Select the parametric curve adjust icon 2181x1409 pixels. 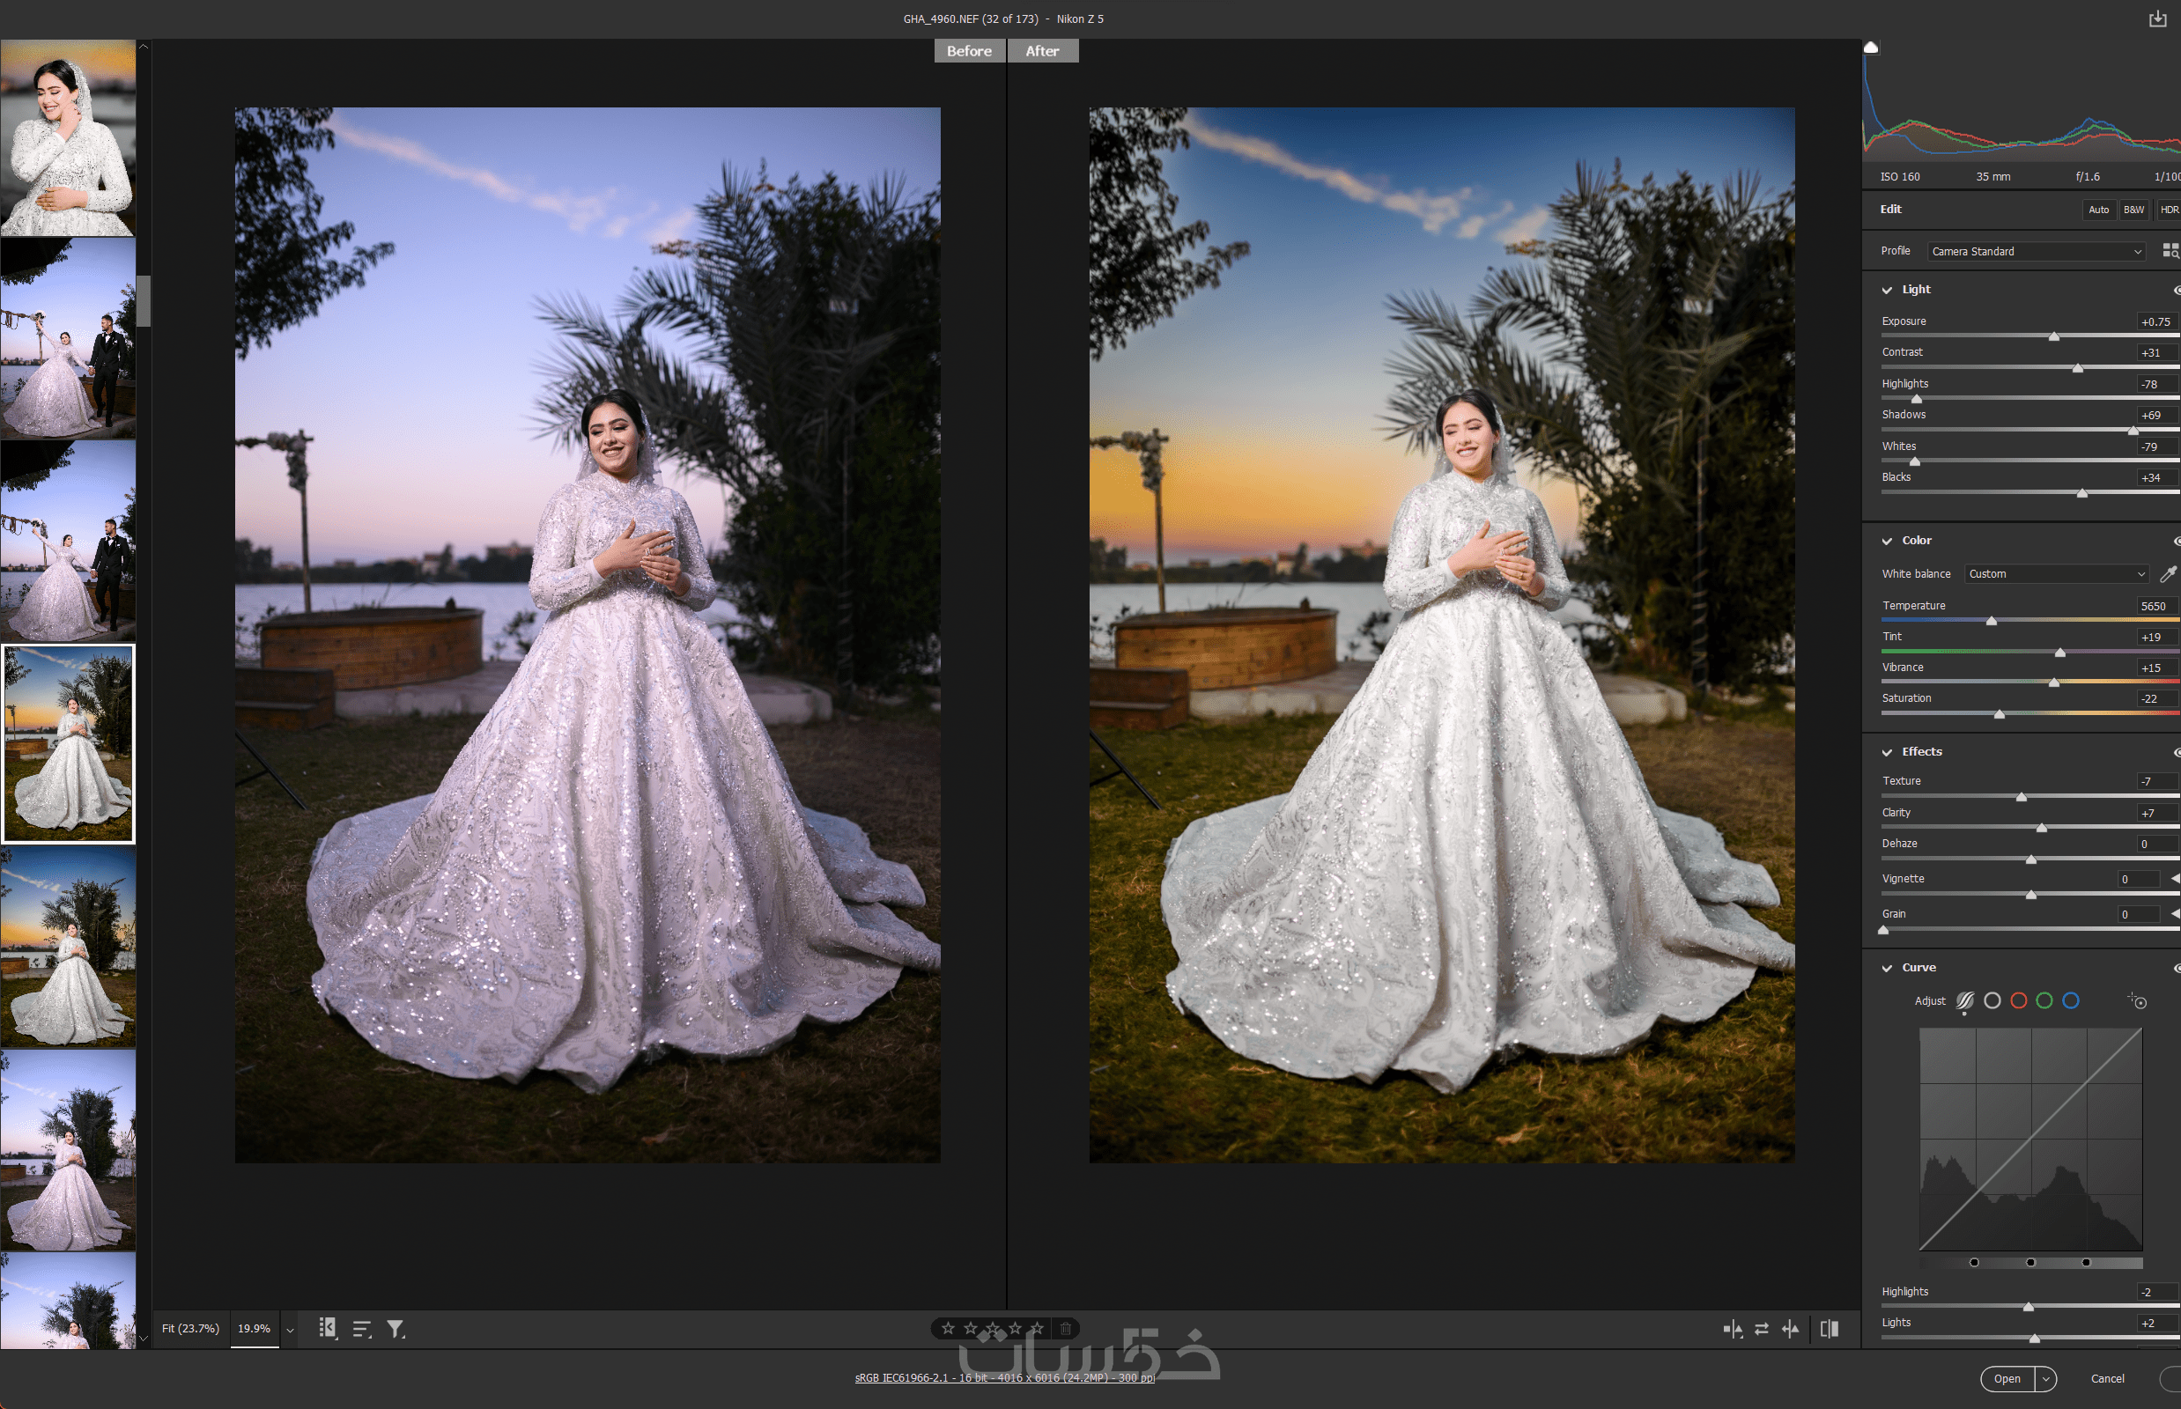[1964, 1001]
